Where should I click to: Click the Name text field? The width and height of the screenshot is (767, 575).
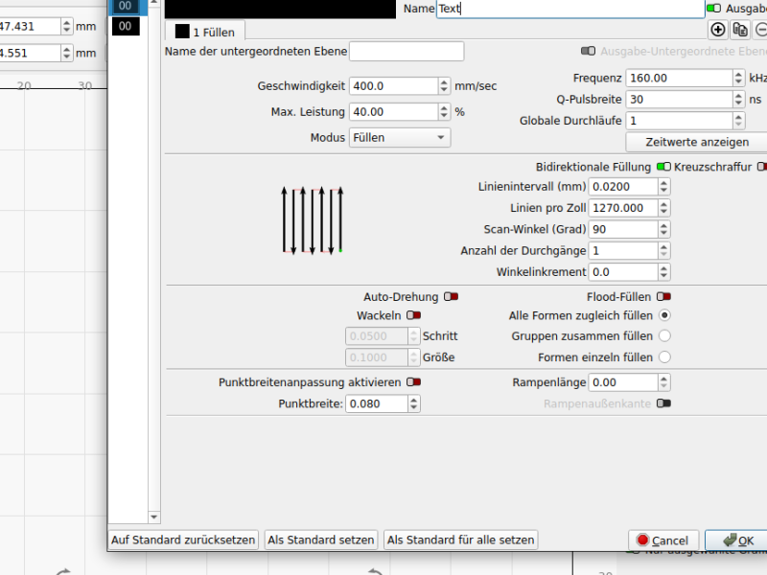570,9
